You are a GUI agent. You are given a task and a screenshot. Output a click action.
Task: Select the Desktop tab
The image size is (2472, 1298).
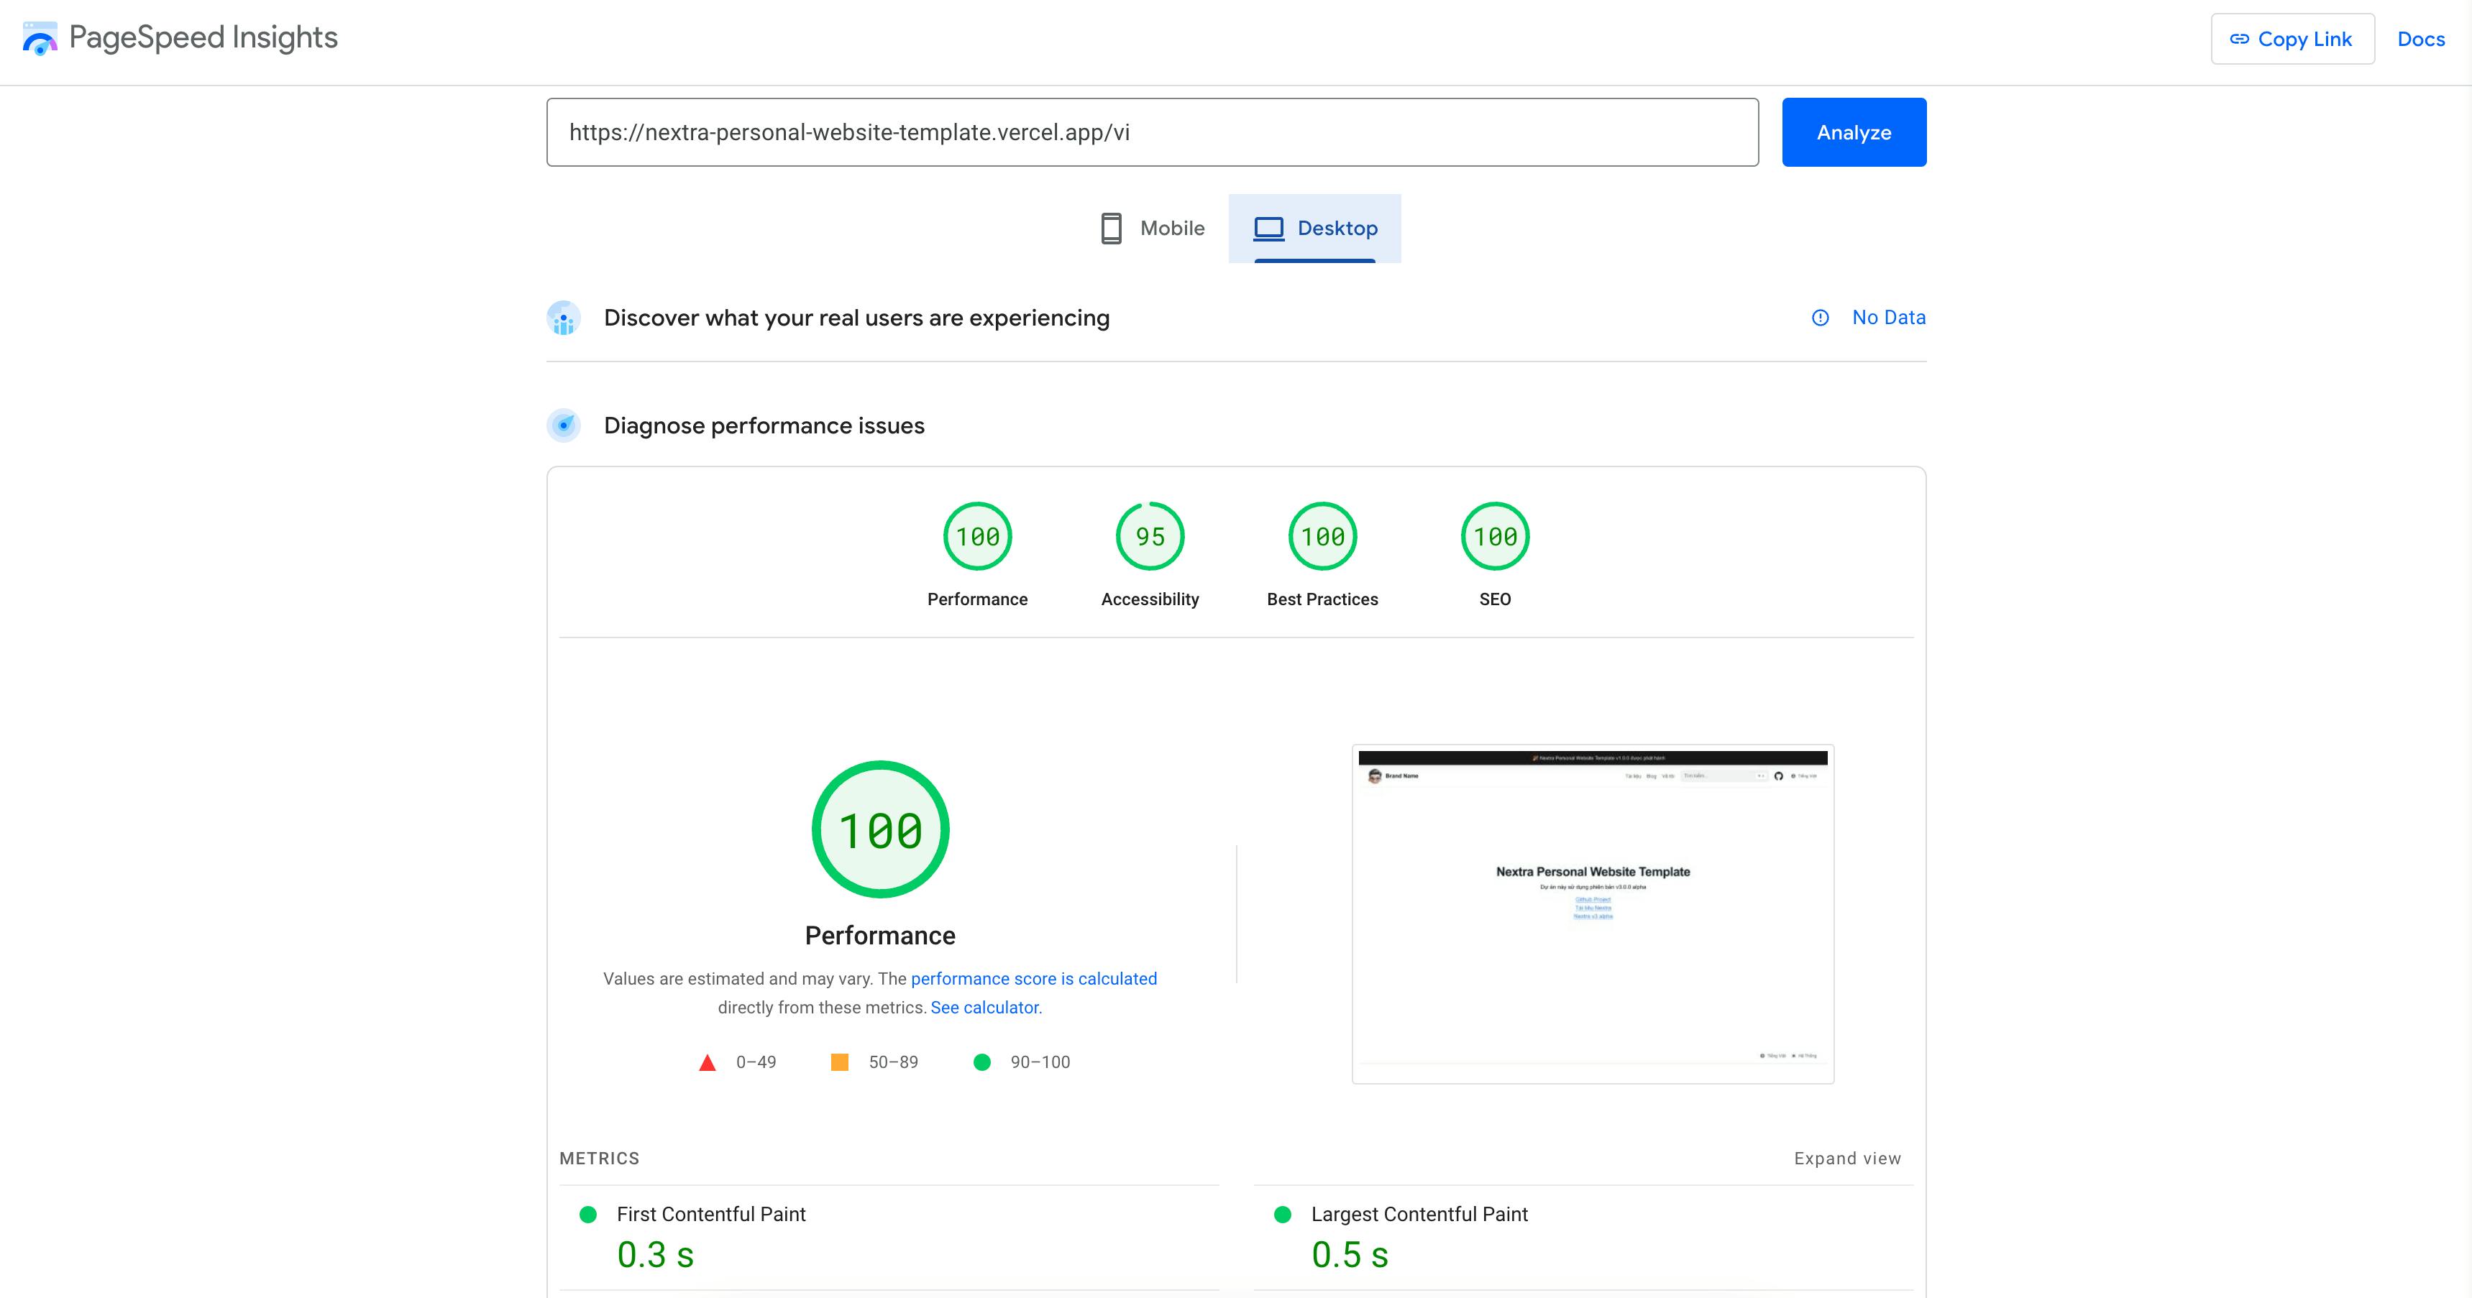(x=1314, y=229)
